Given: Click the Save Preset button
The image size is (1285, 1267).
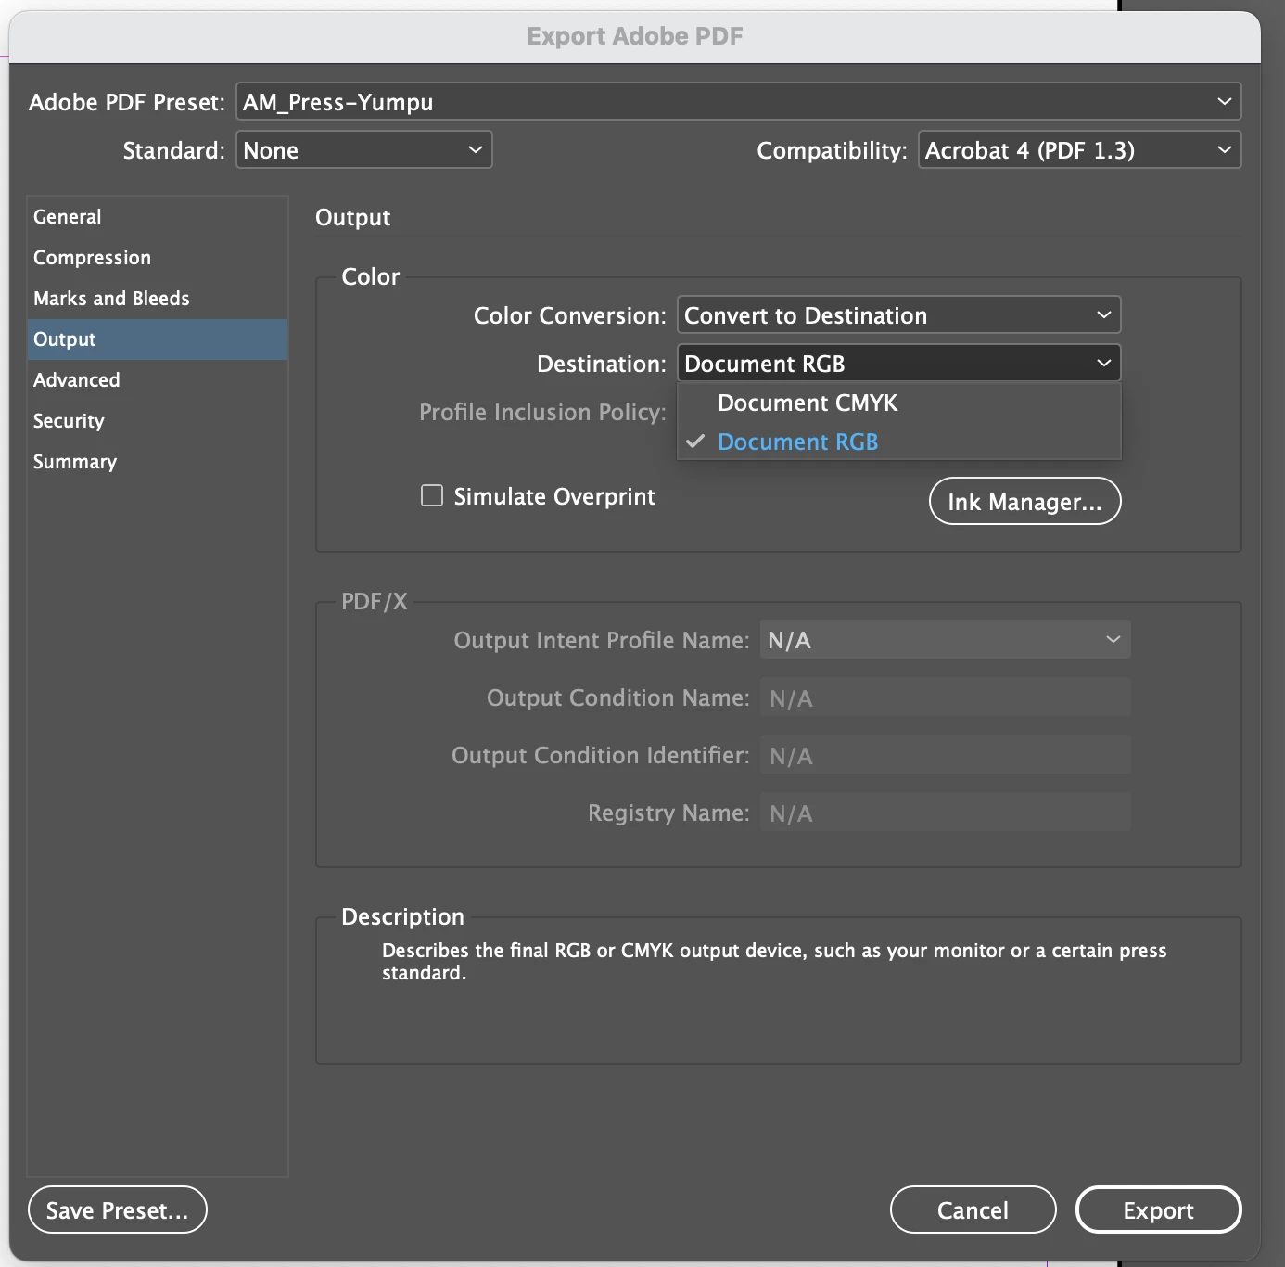Looking at the screenshot, I should 118,1209.
